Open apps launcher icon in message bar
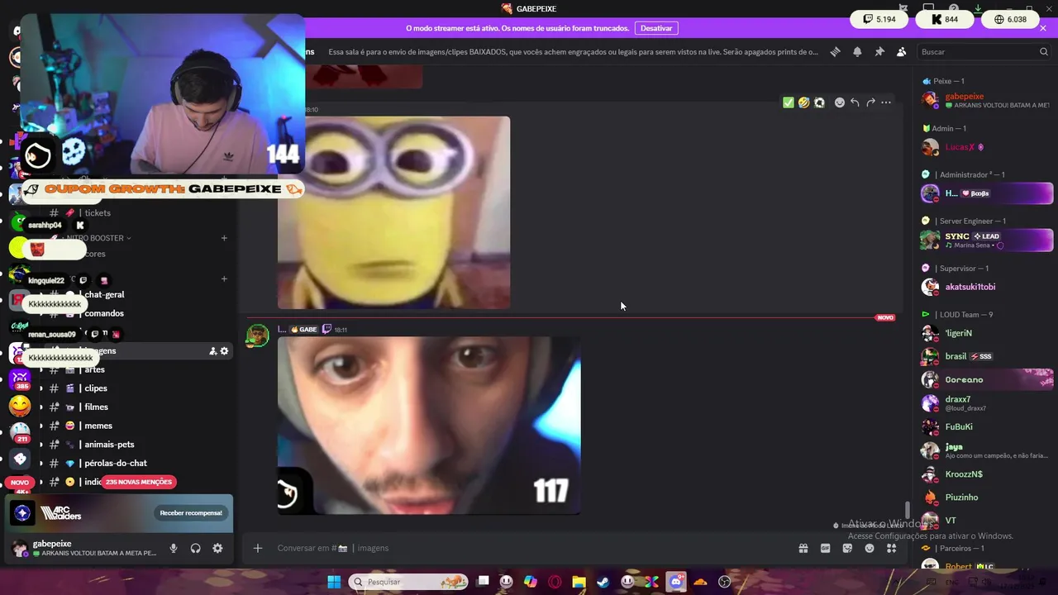 [892, 548]
